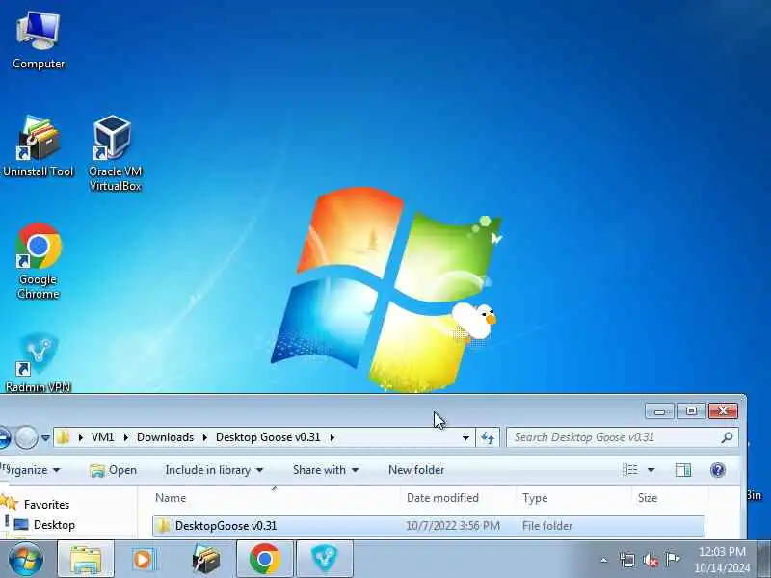Click the Desktop Goose on the wallpaper
The width and height of the screenshot is (771, 578).
pos(473,321)
